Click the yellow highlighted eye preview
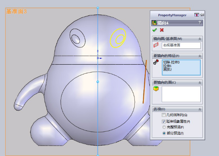The height and width of the screenshot is (156, 219). click(118, 38)
